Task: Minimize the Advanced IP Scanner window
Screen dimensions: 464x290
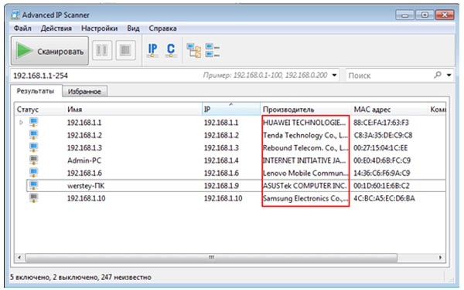Action: (x=404, y=15)
